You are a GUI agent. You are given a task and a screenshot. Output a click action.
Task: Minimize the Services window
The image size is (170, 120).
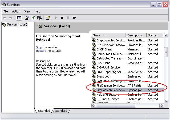click(153, 5)
